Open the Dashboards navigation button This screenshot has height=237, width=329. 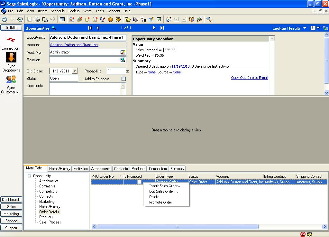[11, 200]
